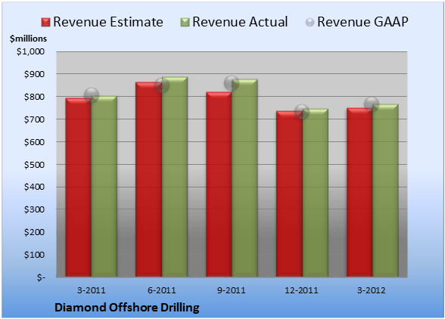Viewport: 445px width, 319px height.
Task: Click the 6-2011 quarter label
Action: (x=162, y=290)
